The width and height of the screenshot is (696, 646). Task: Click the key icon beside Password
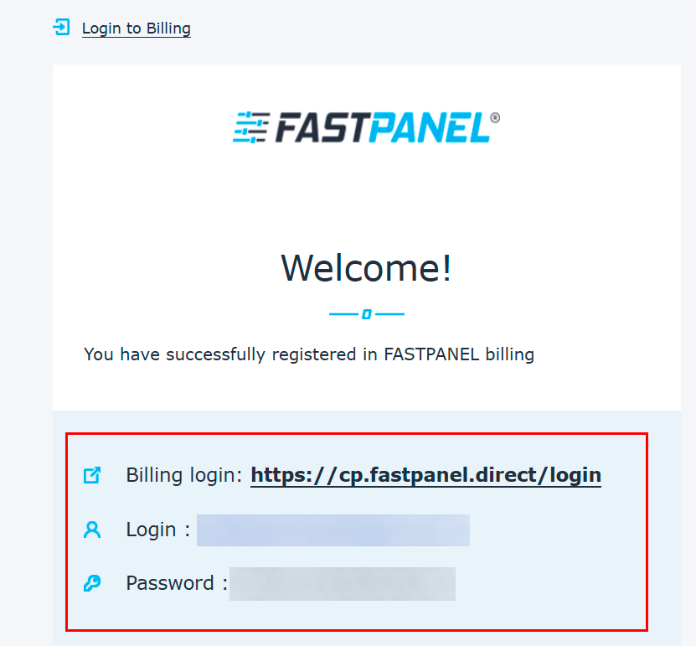pyautogui.click(x=92, y=583)
